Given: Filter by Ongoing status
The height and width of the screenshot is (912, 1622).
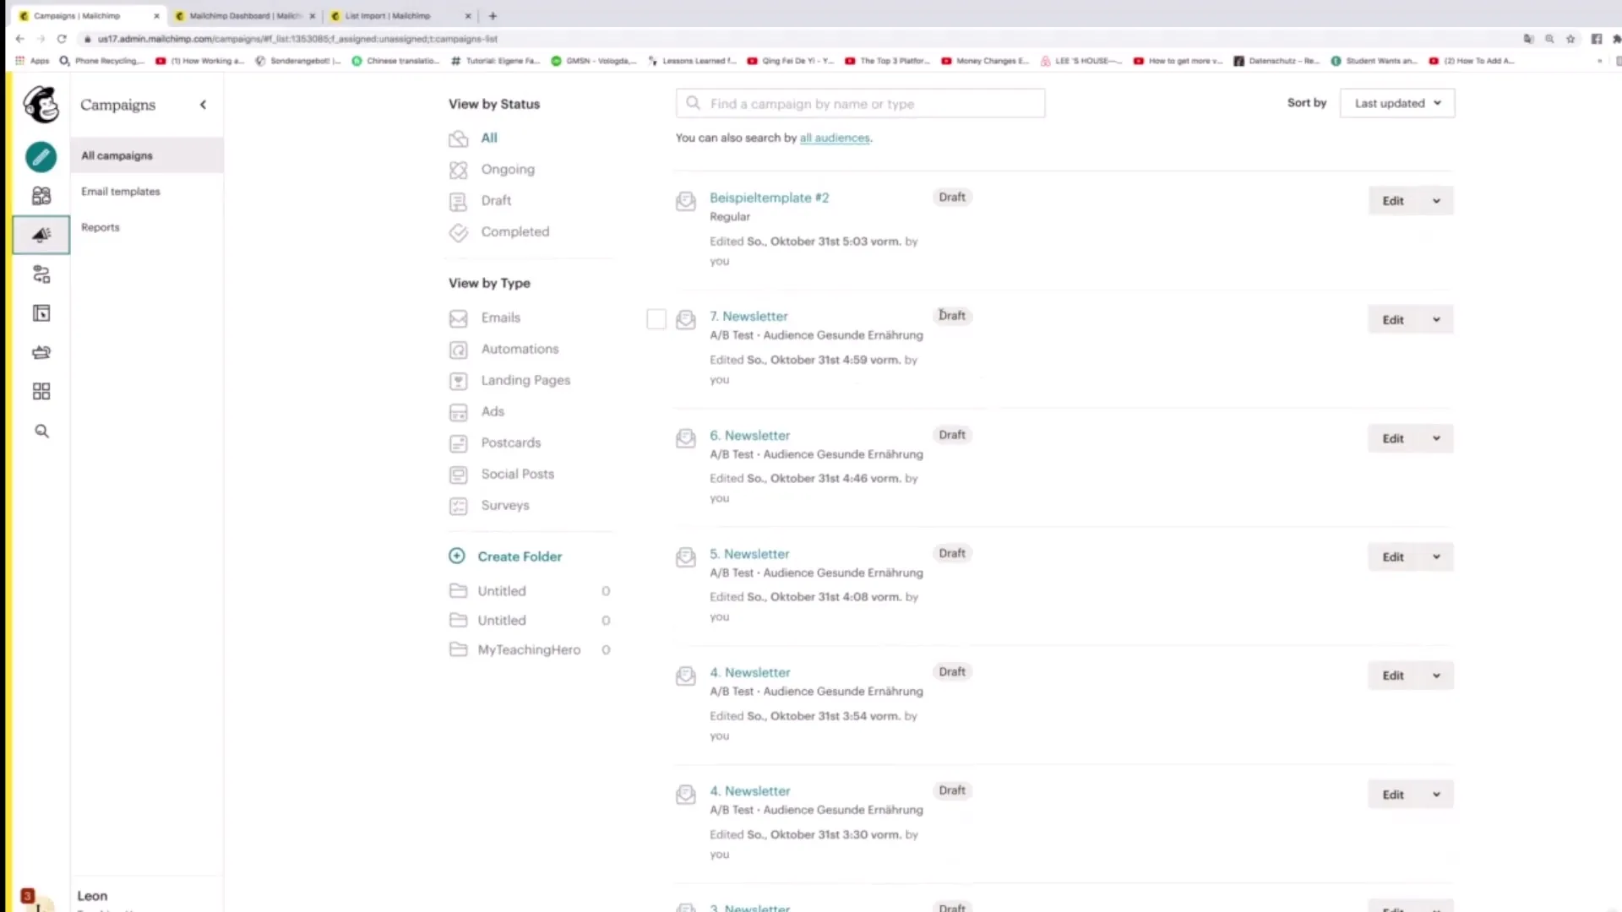Looking at the screenshot, I should tap(508, 169).
